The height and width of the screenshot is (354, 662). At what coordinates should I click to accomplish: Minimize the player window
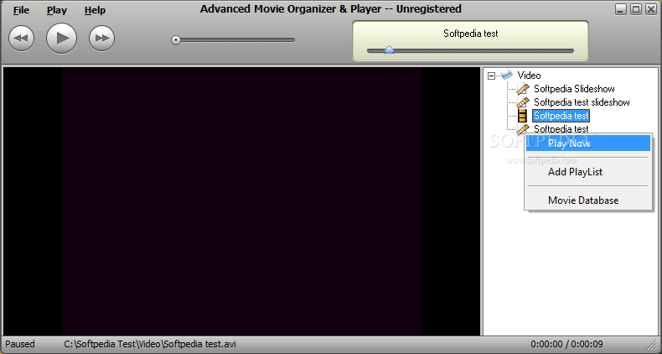pyautogui.click(x=620, y=9)
